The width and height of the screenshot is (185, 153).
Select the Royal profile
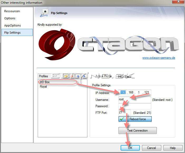43,87
